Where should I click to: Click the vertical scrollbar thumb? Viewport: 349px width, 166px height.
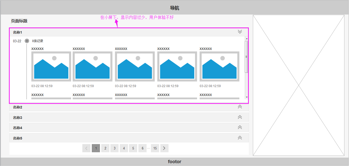click(x=247, y=57)
